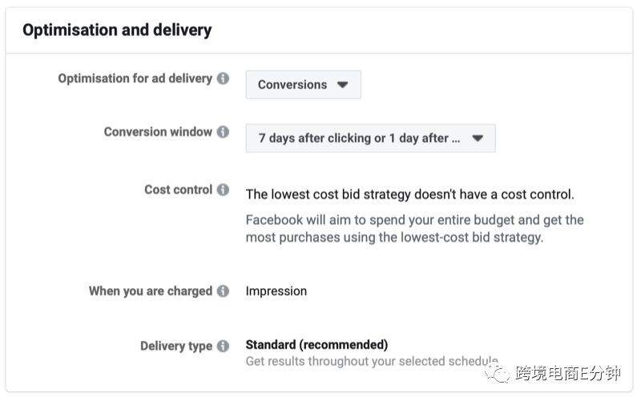The image size is (641, 401).
Task: Click the Conversion window dropdown arrow
Action: click(x=478, y=138)
